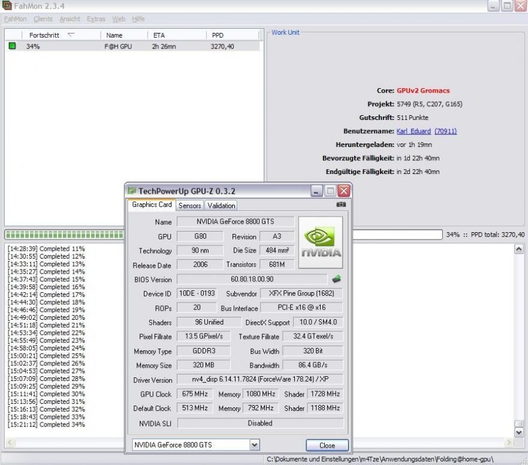This screenshot has width=528, height=465.
Task: Click the green status square of F@H GPU
Action: point(12,46)
